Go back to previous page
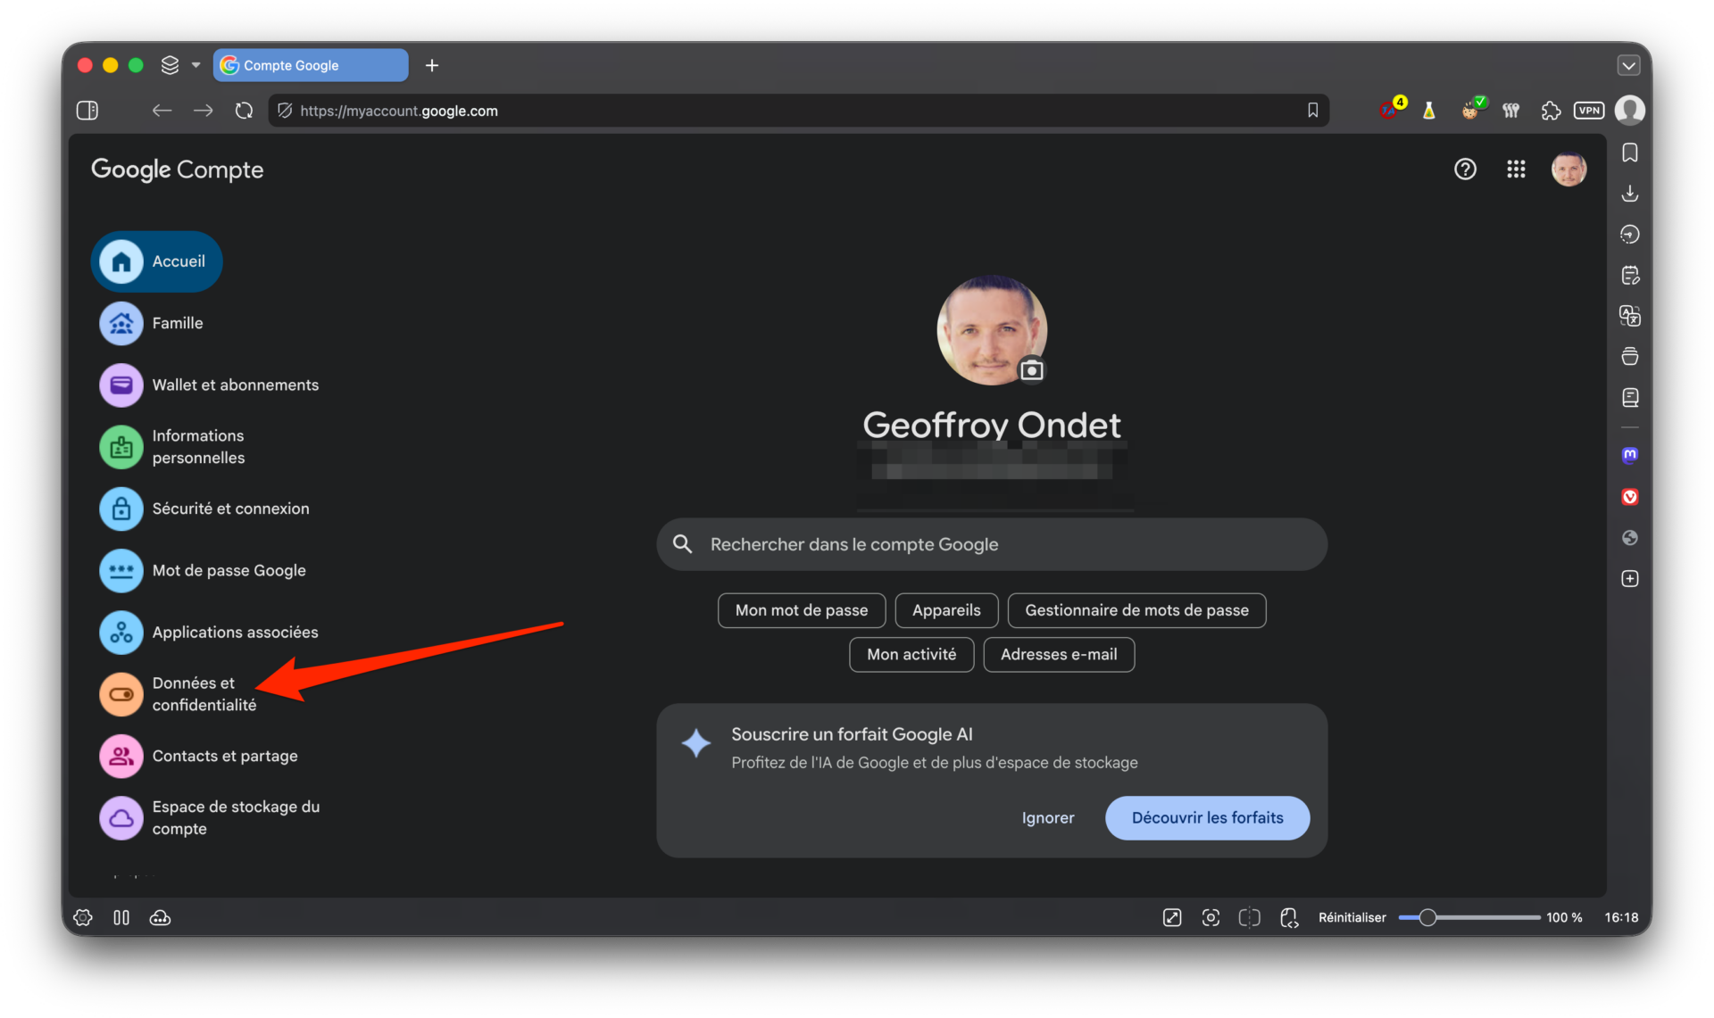 coord(162,111)
